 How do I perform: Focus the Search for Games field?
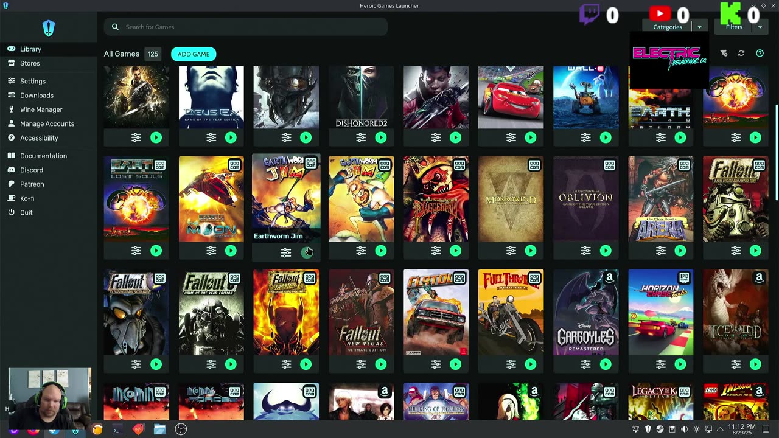tap(246, 27)
